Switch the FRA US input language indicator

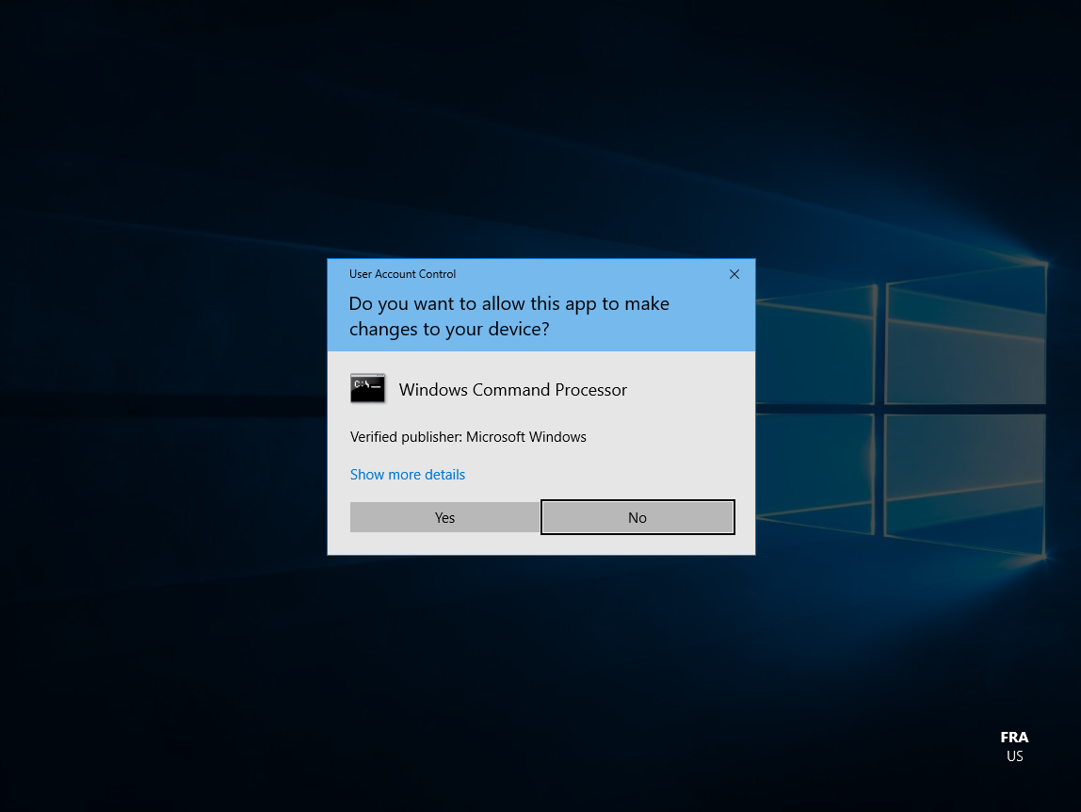pos(1014,746)
